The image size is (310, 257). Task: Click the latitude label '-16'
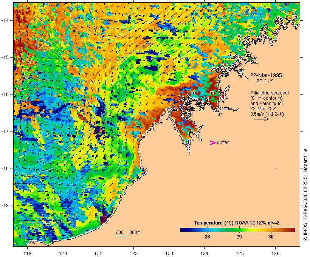(x=5, y=94)
